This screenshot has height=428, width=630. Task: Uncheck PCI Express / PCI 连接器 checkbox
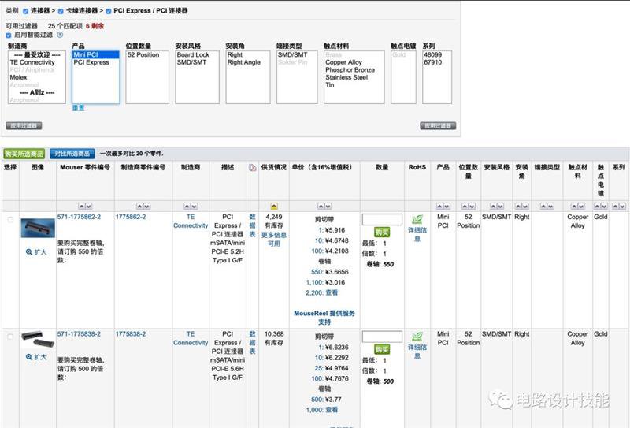109,11
